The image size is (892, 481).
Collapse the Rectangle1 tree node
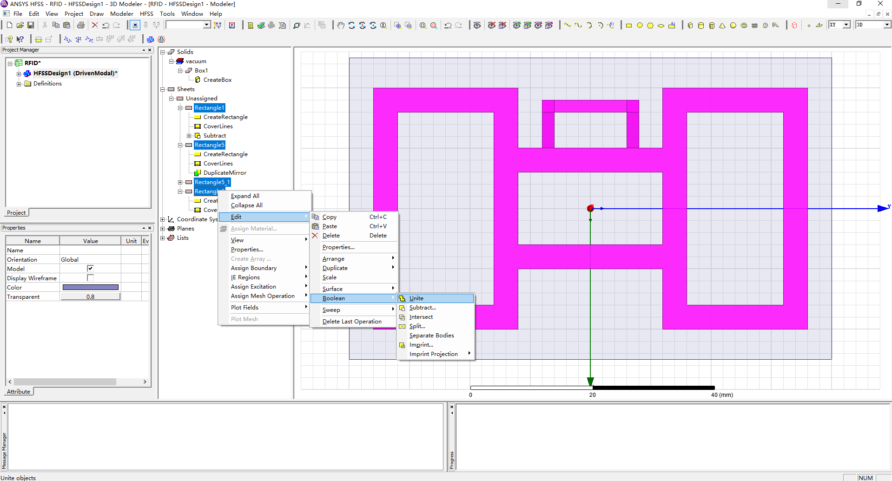tap(180, 108)
